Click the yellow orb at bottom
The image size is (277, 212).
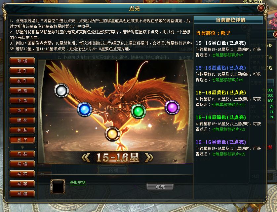click(112, 134)
